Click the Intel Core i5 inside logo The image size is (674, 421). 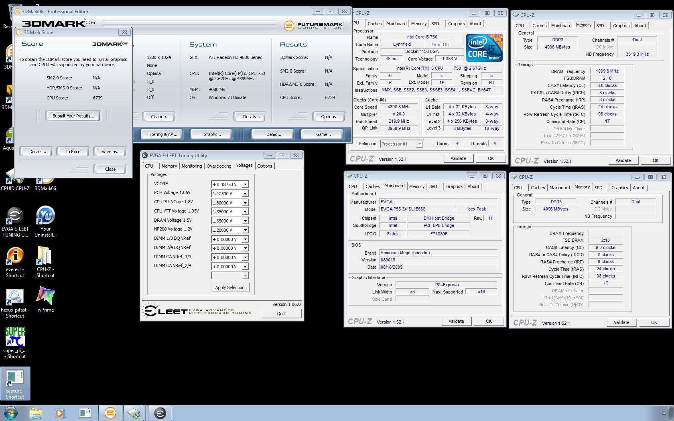click(484, 48)
